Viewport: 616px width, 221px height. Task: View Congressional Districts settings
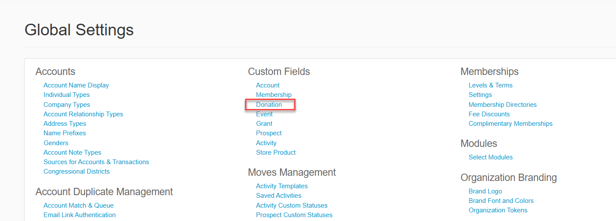(77, 171)
